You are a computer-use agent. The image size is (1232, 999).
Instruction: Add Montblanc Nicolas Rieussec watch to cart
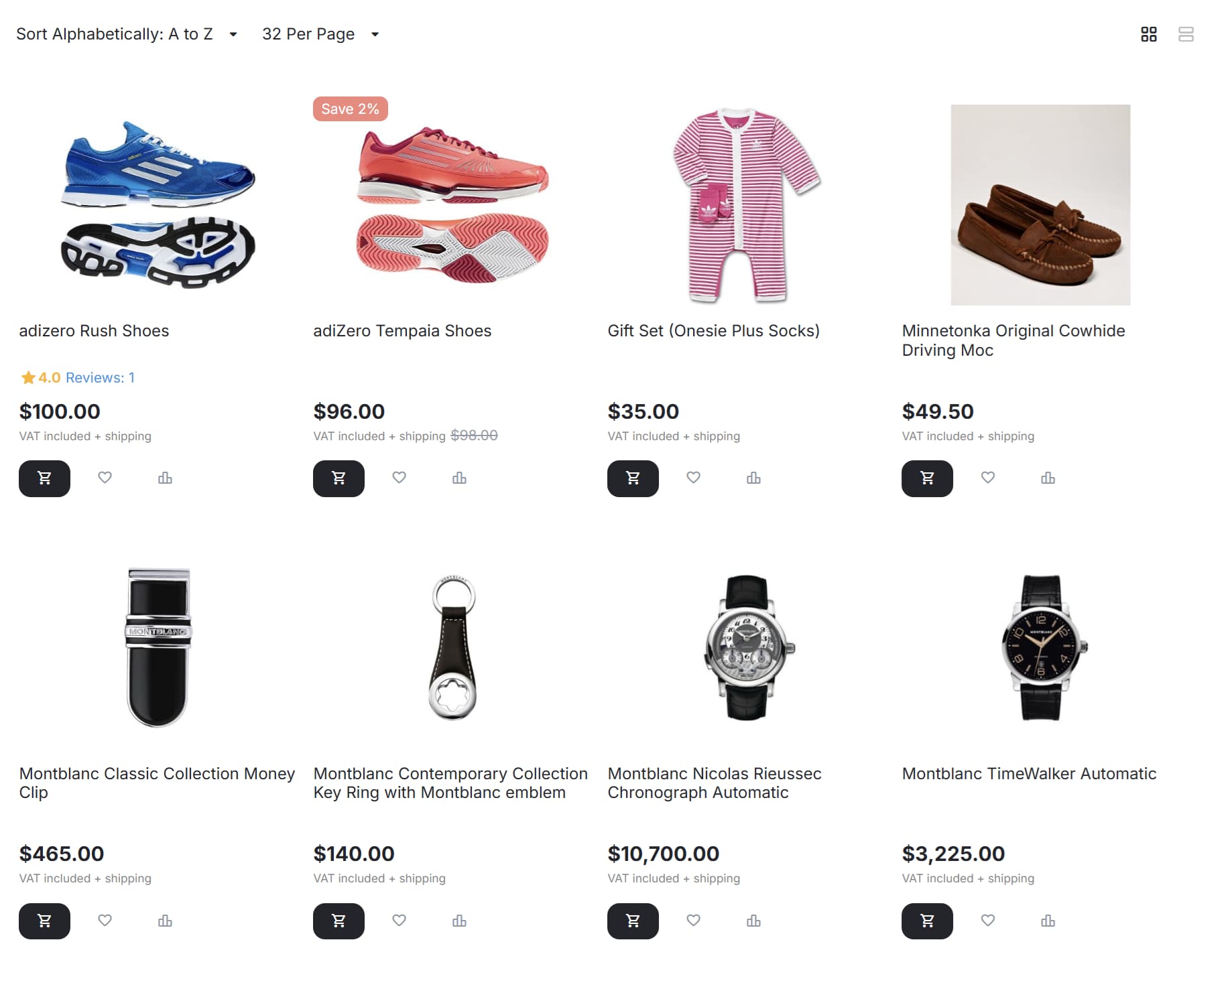pos(633,921)
